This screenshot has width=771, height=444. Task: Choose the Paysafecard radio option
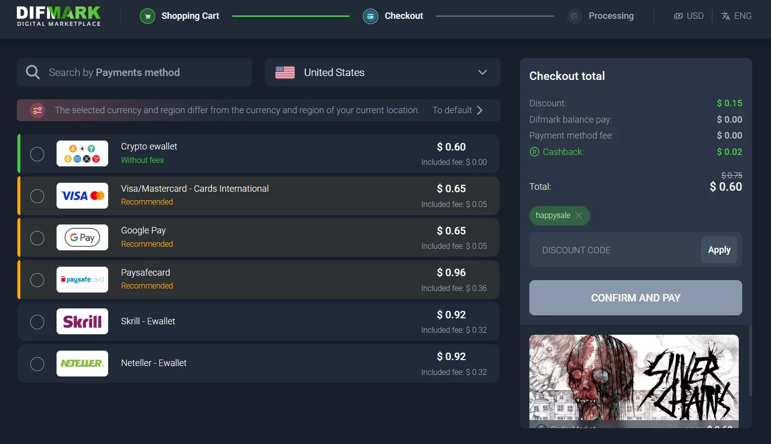point(37,280)
